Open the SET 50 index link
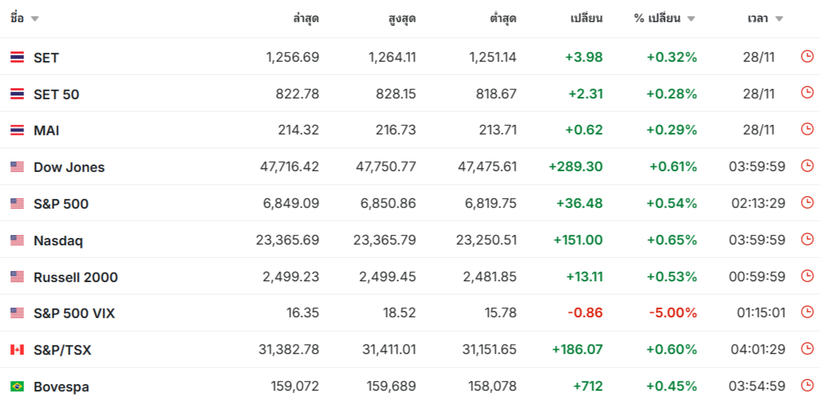820x398 pixels. coord(57,94)
